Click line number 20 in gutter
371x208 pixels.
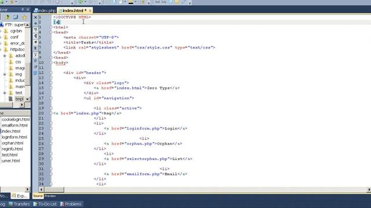point(41,113)
